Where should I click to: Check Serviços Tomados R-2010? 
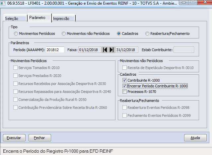[15, 68]
